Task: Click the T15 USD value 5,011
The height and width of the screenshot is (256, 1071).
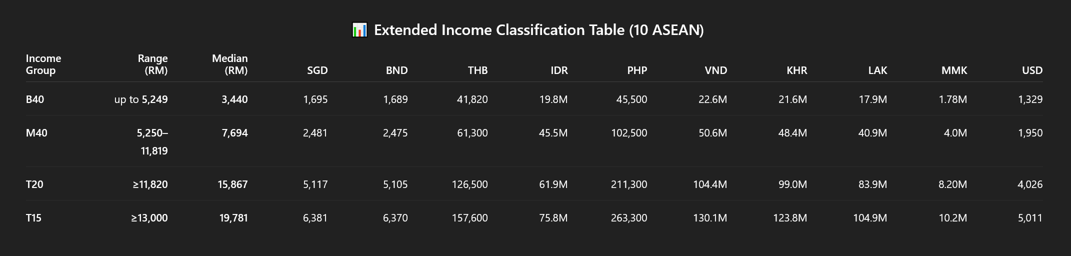Action: click(x=1030, y=218)
